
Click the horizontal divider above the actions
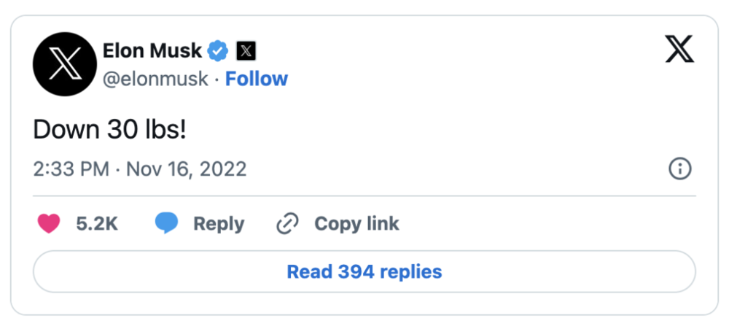[364, 196]
